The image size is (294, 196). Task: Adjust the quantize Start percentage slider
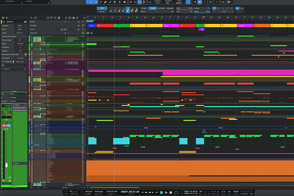click(x=185, y=8)
